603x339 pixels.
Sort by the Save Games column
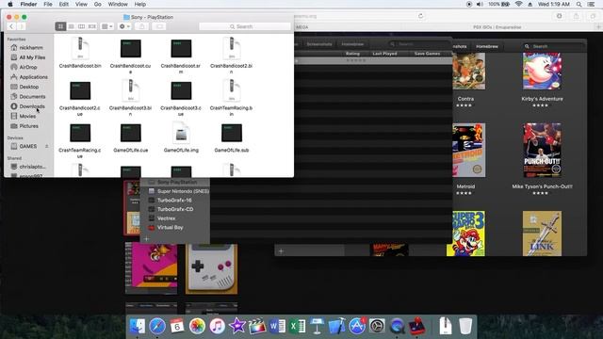[427, 54]
